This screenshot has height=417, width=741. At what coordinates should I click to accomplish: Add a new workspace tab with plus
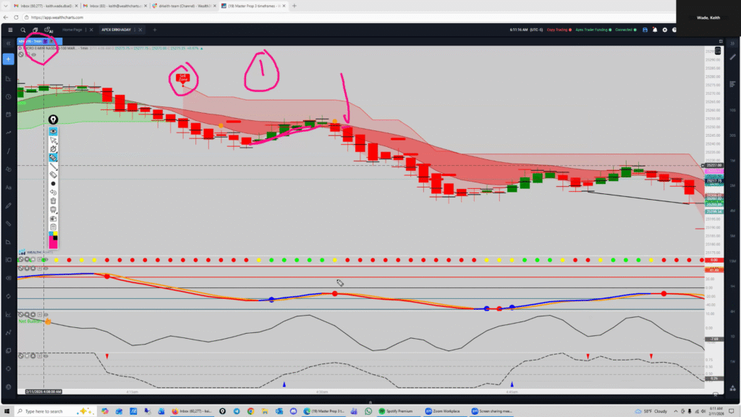coord(154,30)
